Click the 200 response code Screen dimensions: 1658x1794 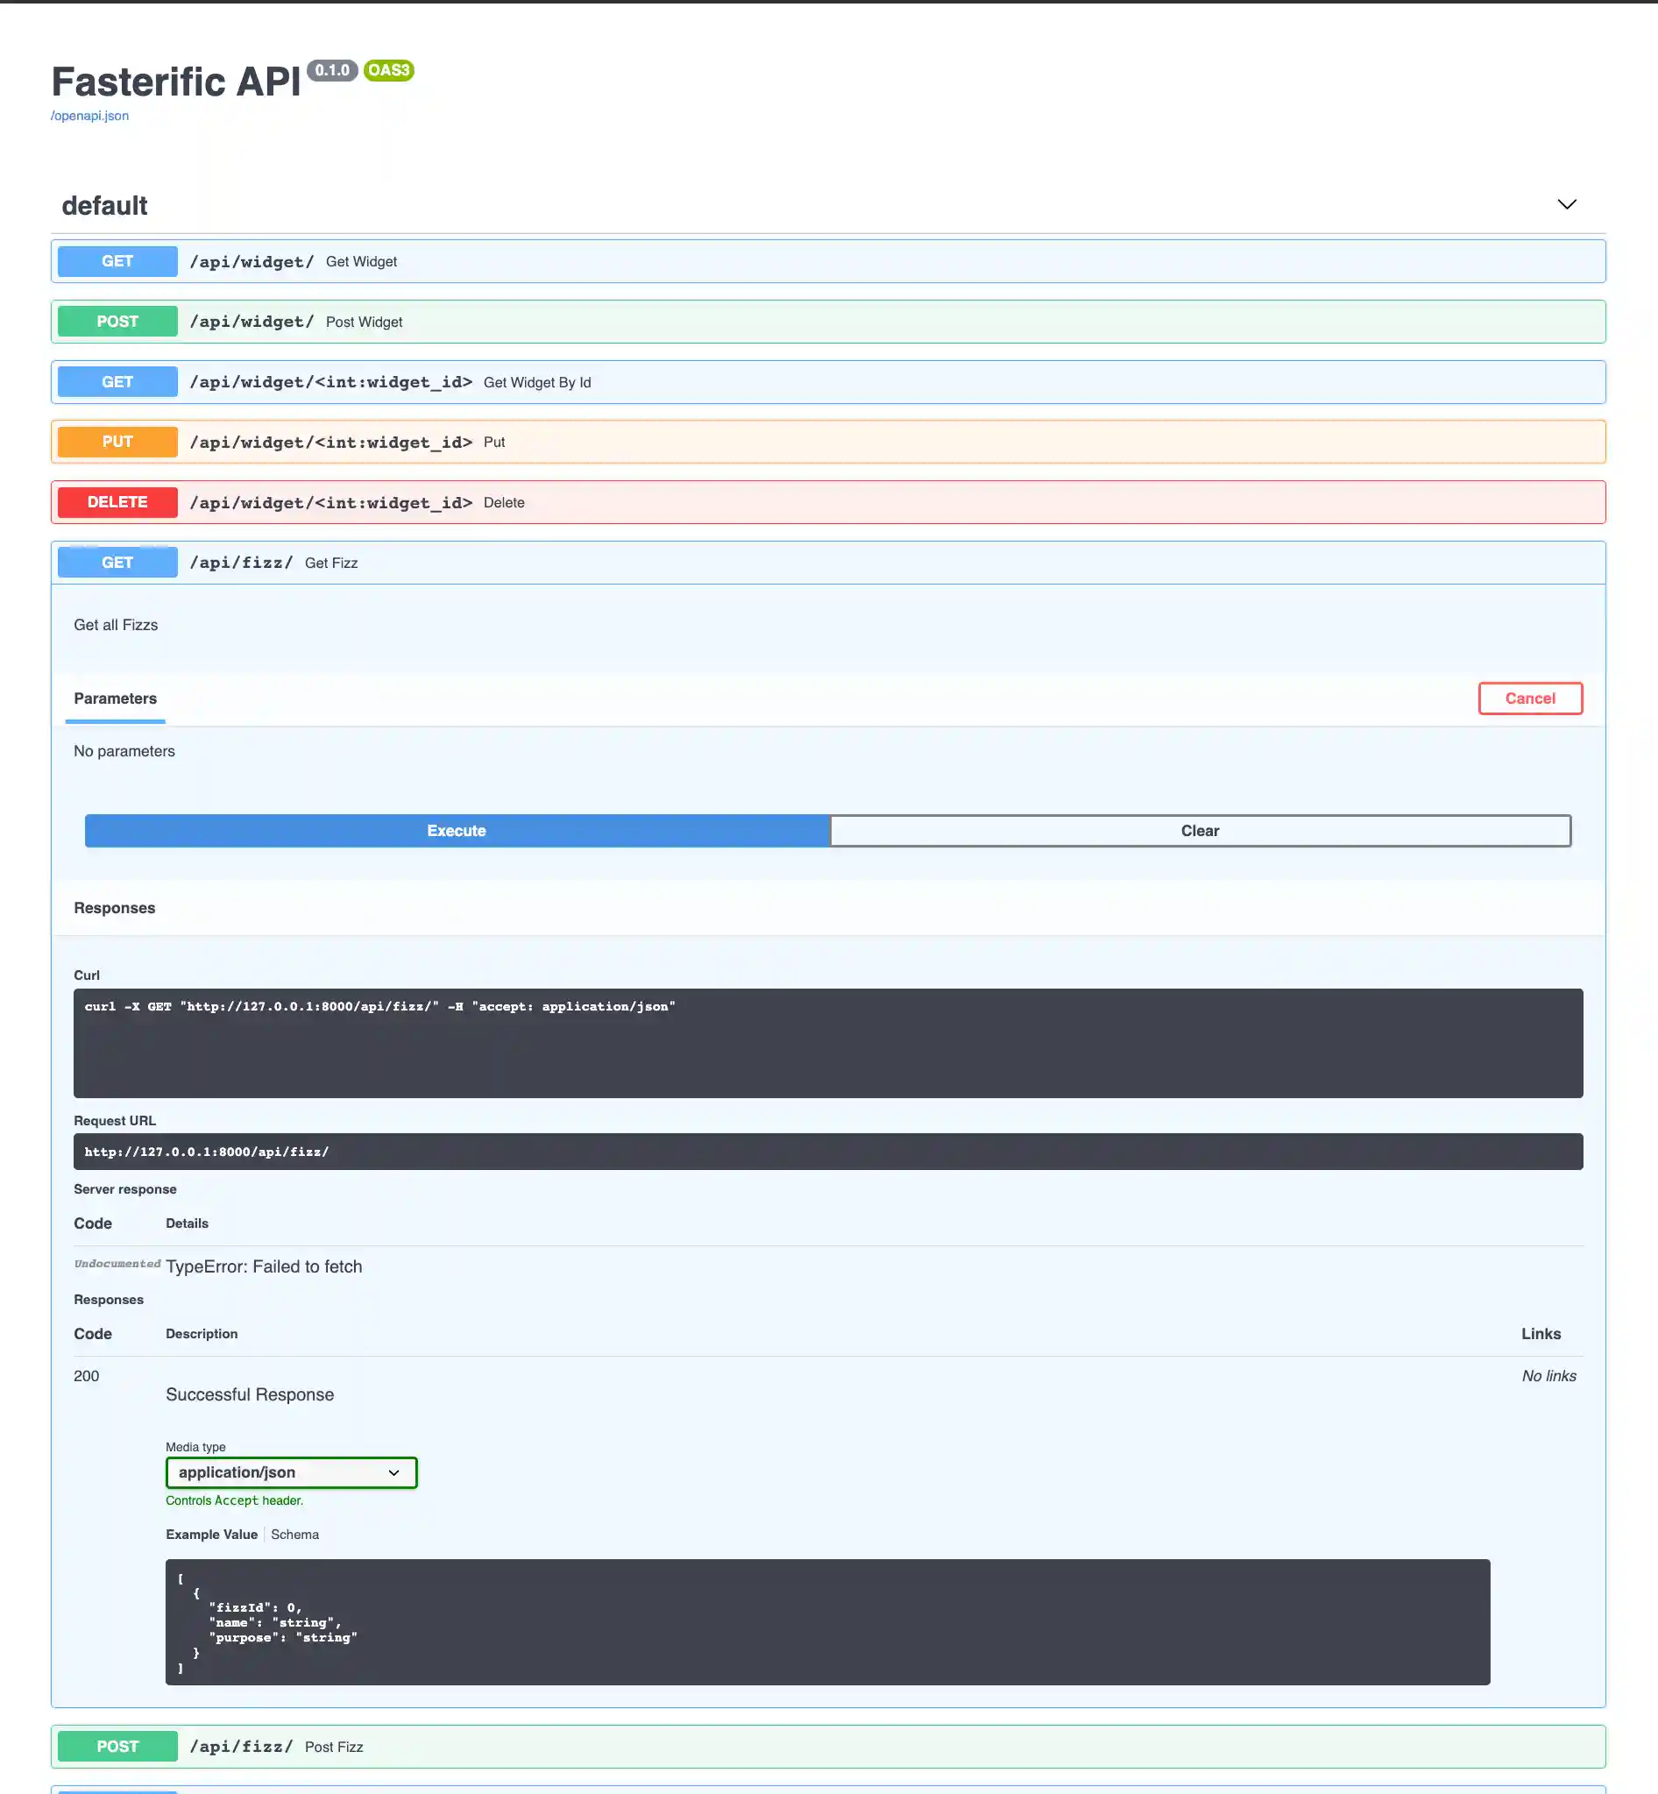86,1376
